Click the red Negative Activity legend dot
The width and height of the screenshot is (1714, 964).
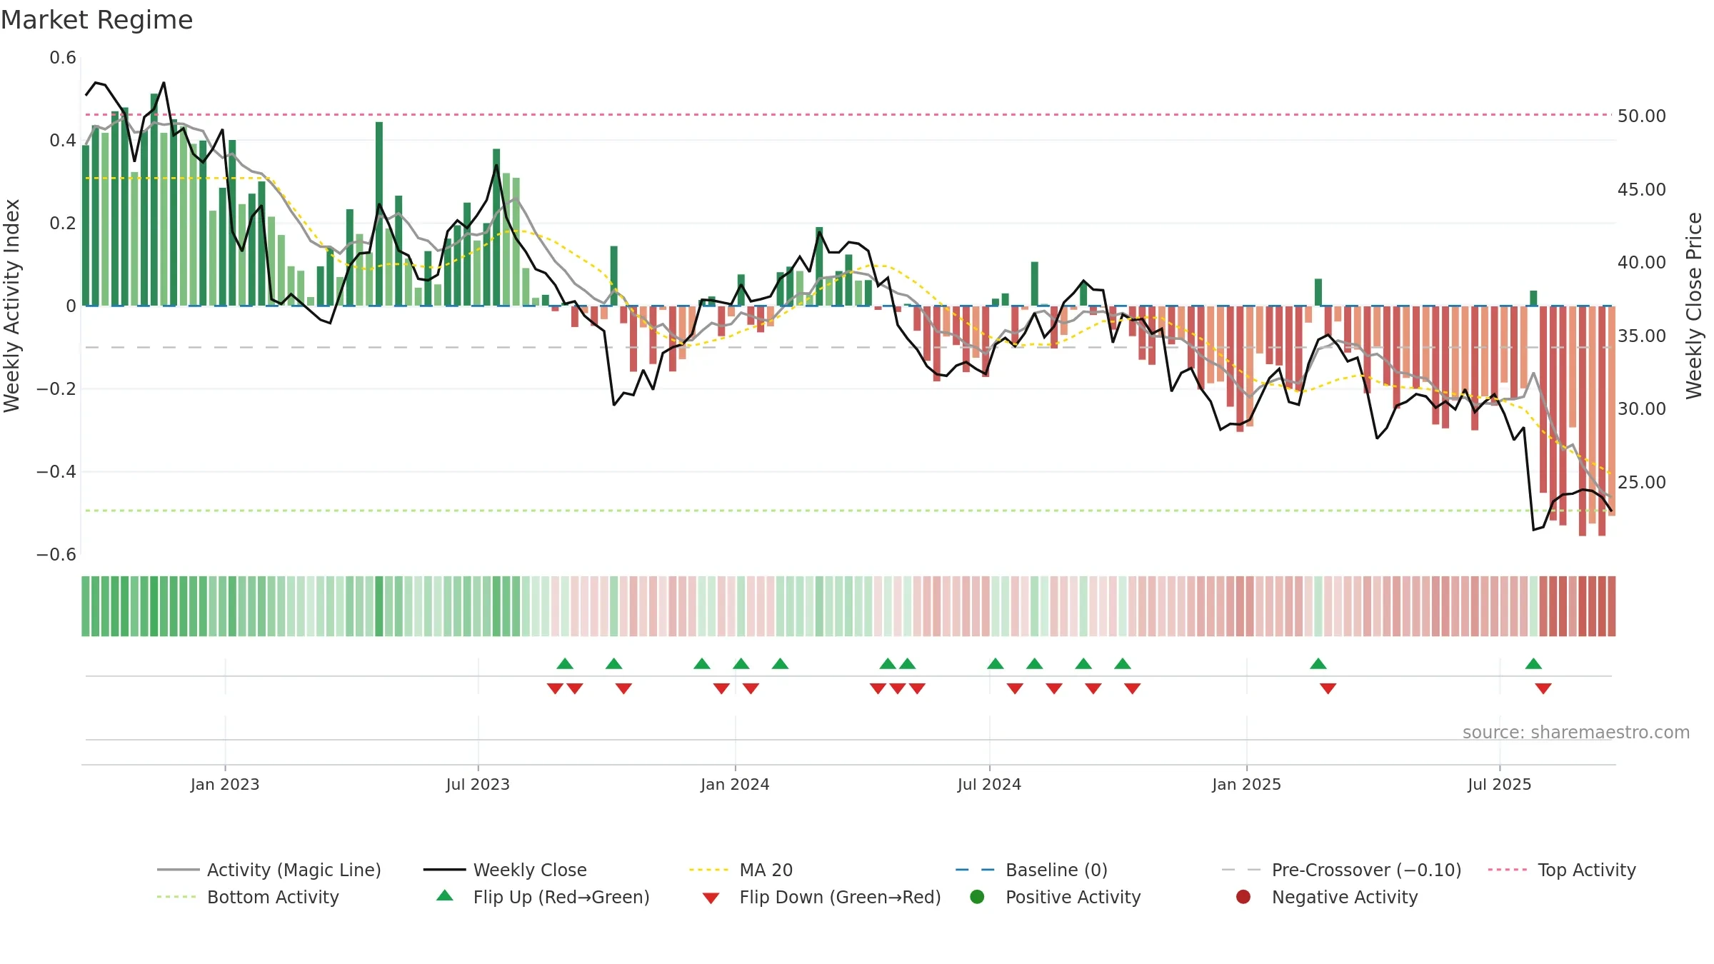(x=1243, y=897)
